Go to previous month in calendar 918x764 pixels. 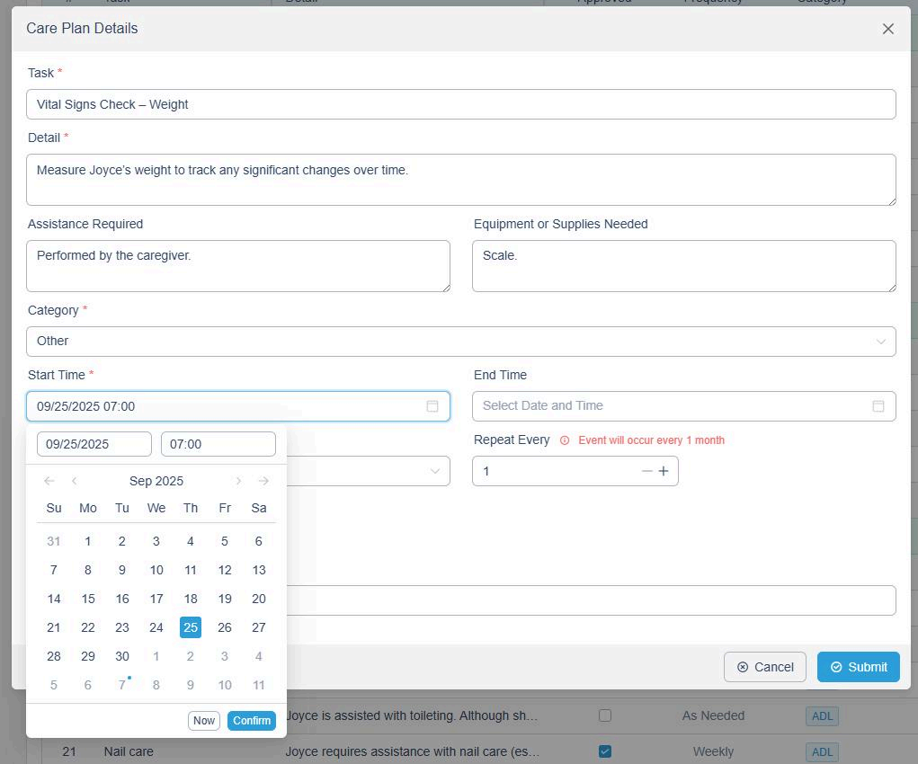[75, 481]
